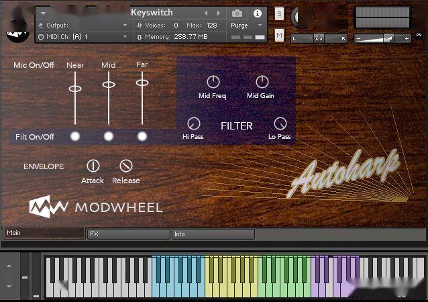Screen dimensions: 428x302
Task: Turn the Mid Freq knob
Action: coord(213,82)
